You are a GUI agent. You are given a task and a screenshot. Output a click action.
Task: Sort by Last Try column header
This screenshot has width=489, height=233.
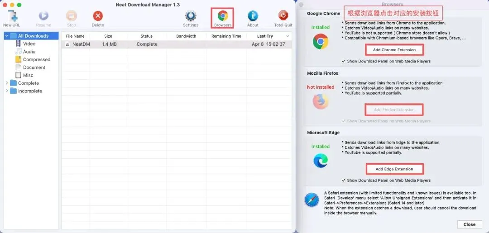point(265,36)
